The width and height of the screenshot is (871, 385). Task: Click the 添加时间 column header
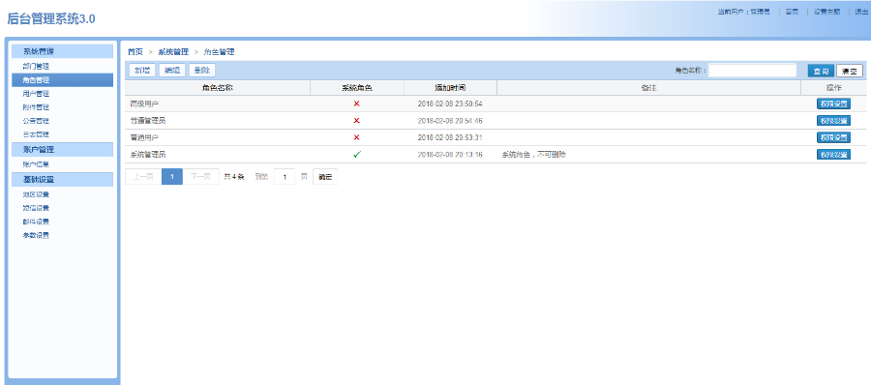tap(450, 88)
